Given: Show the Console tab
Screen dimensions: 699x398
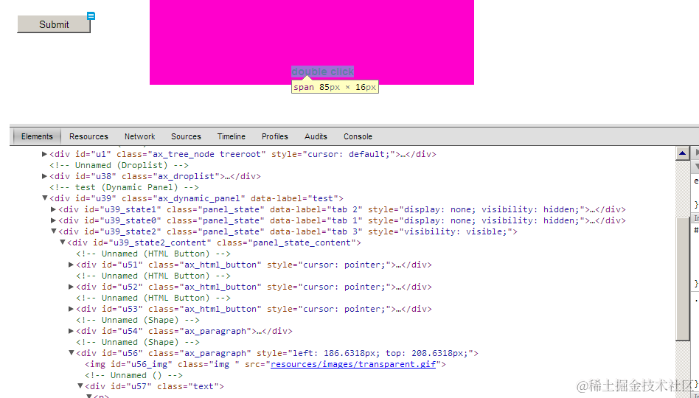Looking at the screenshot, I should click(x=358, y=136).
